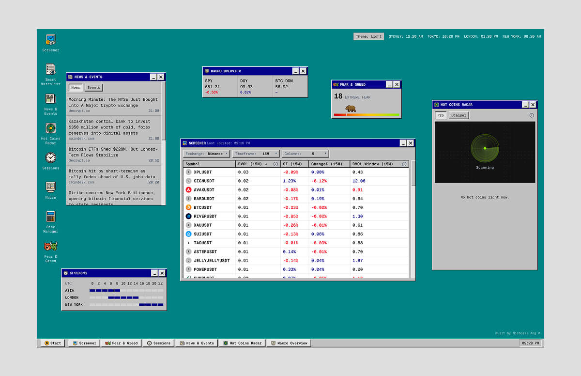Click the Start button in taskbar
Screen dimensions: 581x376
pos(53,343)
